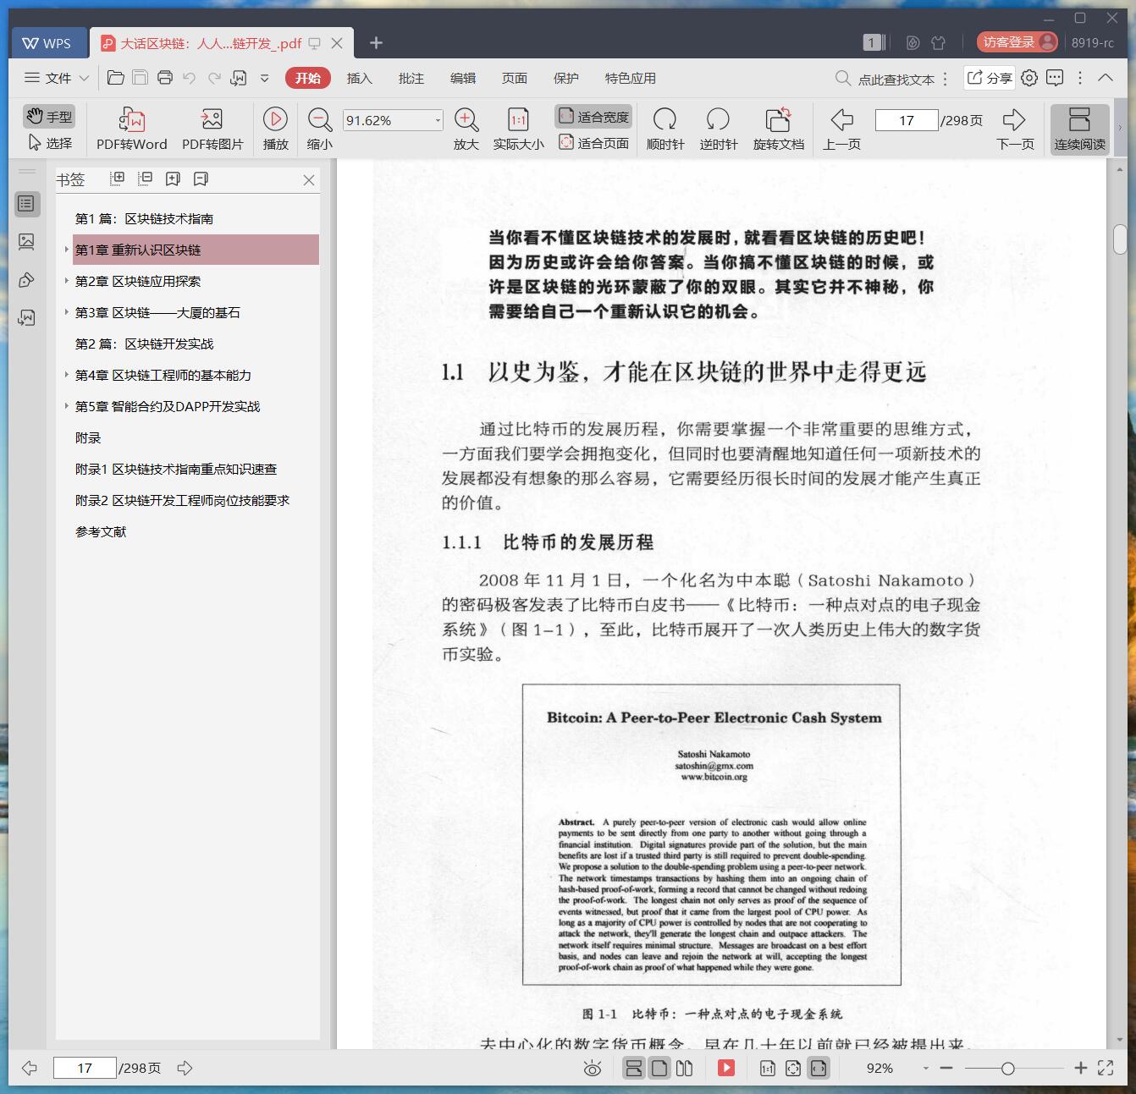Click the open file folder icon
The image size is (1136, 1094).
tap(116, 78)
